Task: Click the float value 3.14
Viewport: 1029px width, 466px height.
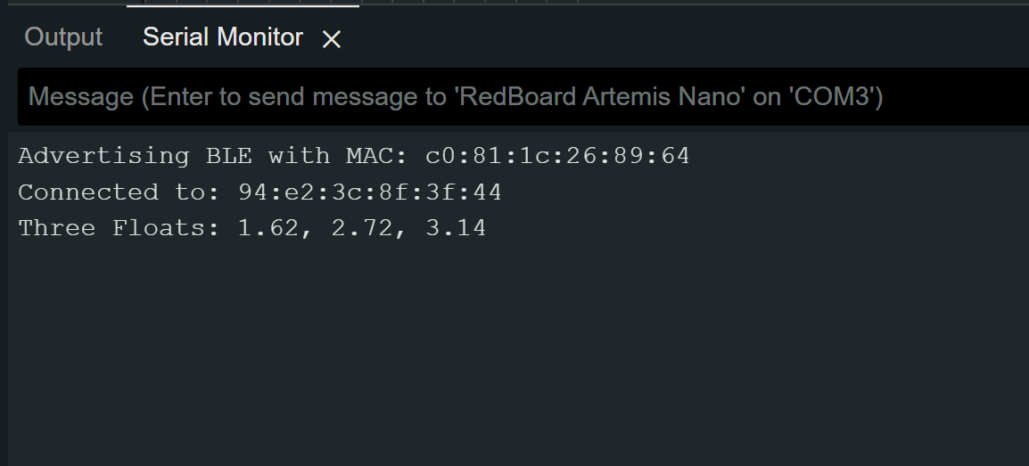Action: 456,228
